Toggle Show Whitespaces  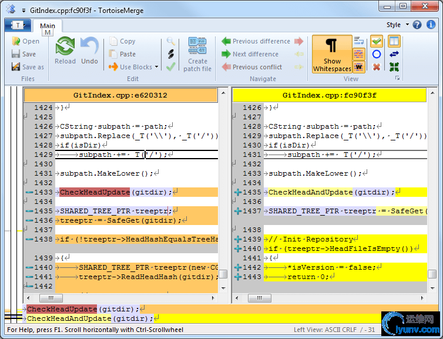[x=331, y=54]
